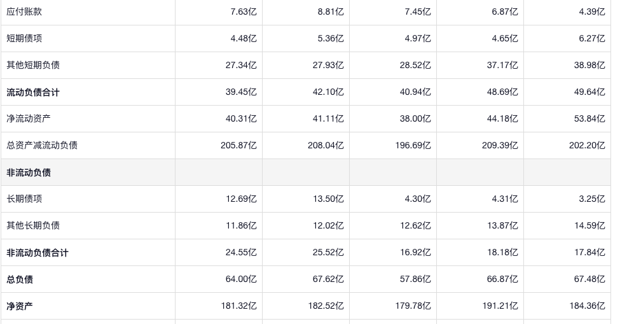Viewport: 620px width, 324px height.
Task: Select the 非流动负债合计 row header
Action: (38, 253)
